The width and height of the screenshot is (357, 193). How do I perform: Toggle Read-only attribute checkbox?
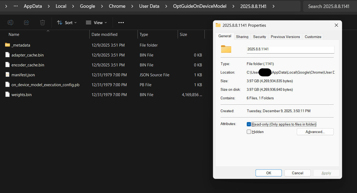click(249, 124)
